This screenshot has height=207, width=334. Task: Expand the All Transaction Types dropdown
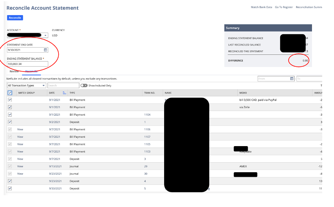pyautogui.click(x=43, y=85)
